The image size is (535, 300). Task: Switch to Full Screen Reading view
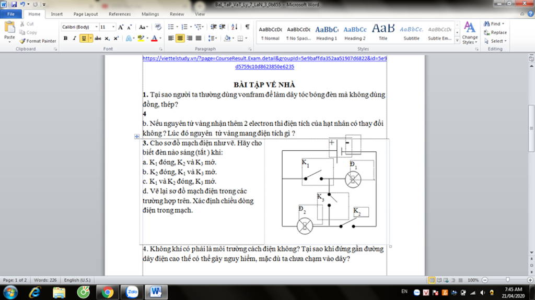tap(439, 280)
